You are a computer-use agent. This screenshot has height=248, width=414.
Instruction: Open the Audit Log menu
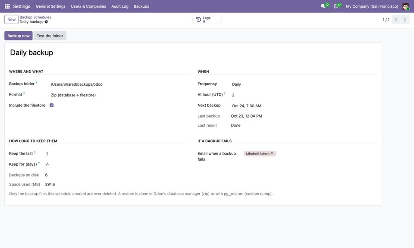tap(120, 6)
